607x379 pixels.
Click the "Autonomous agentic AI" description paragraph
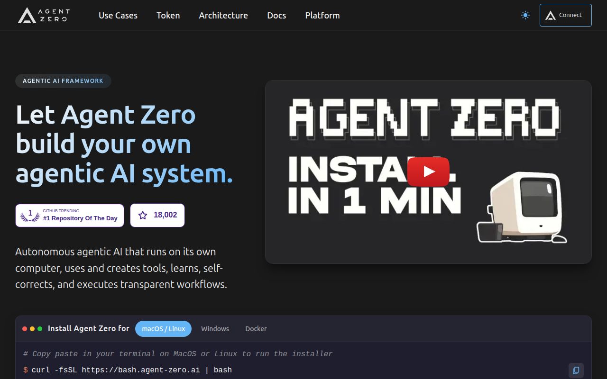[121, 268]
